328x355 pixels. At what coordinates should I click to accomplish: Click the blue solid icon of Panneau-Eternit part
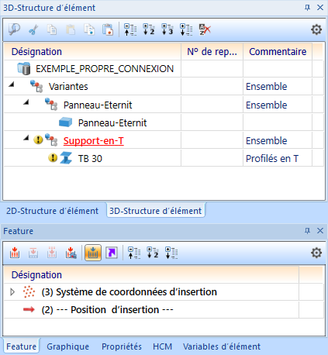coord(65,122)
